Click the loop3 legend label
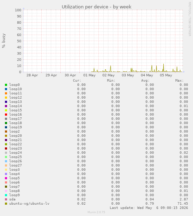This screenshot has height=216, width=193. tap(14, 170)
